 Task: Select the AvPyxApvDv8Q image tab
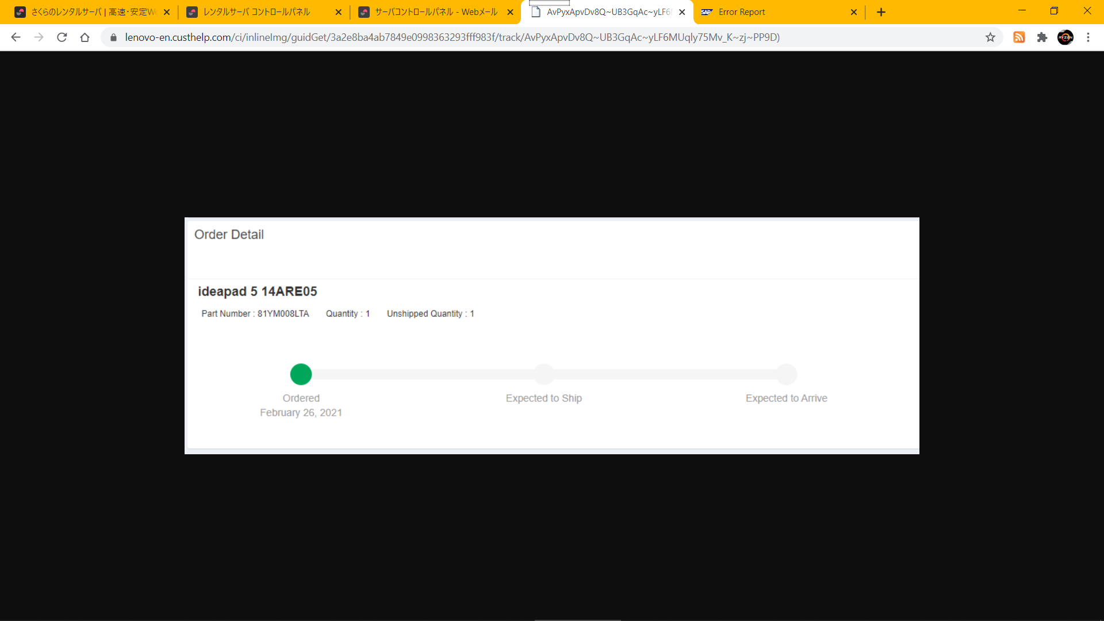coord(607,12)
